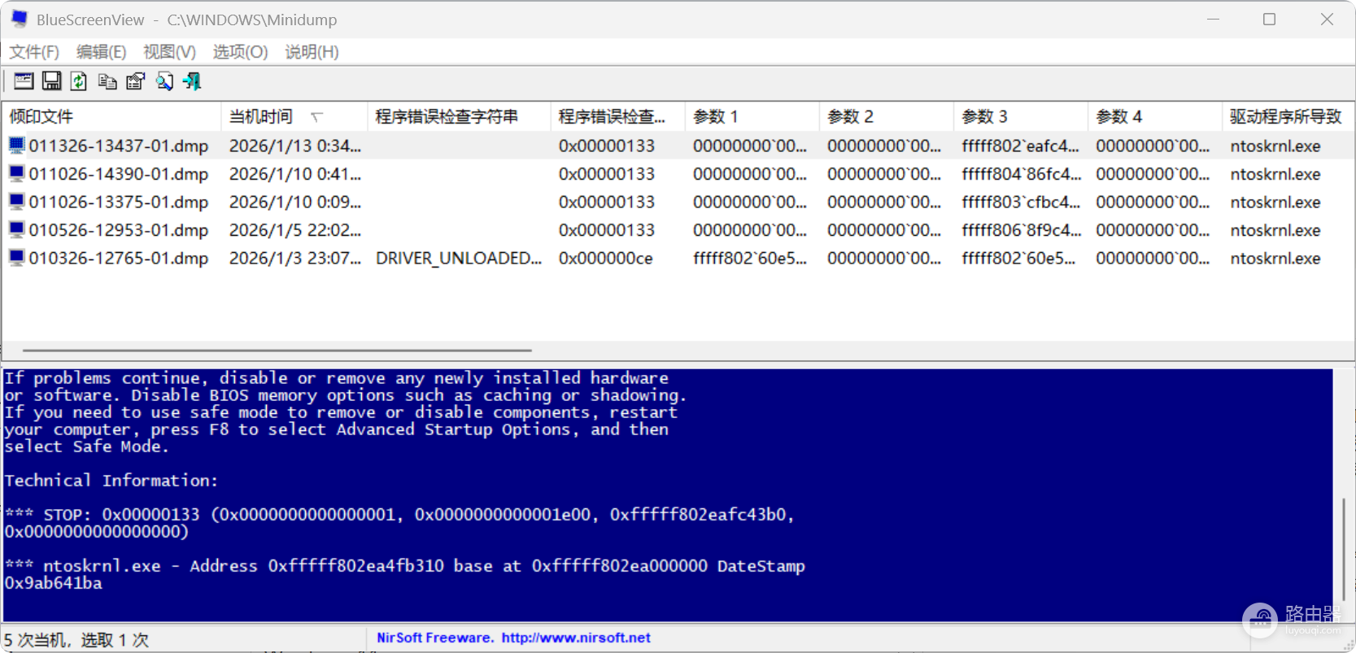Sort by the 倾印文件 column header
Image resolution: width=1356 pixels, height=653 pixels.
111,116
